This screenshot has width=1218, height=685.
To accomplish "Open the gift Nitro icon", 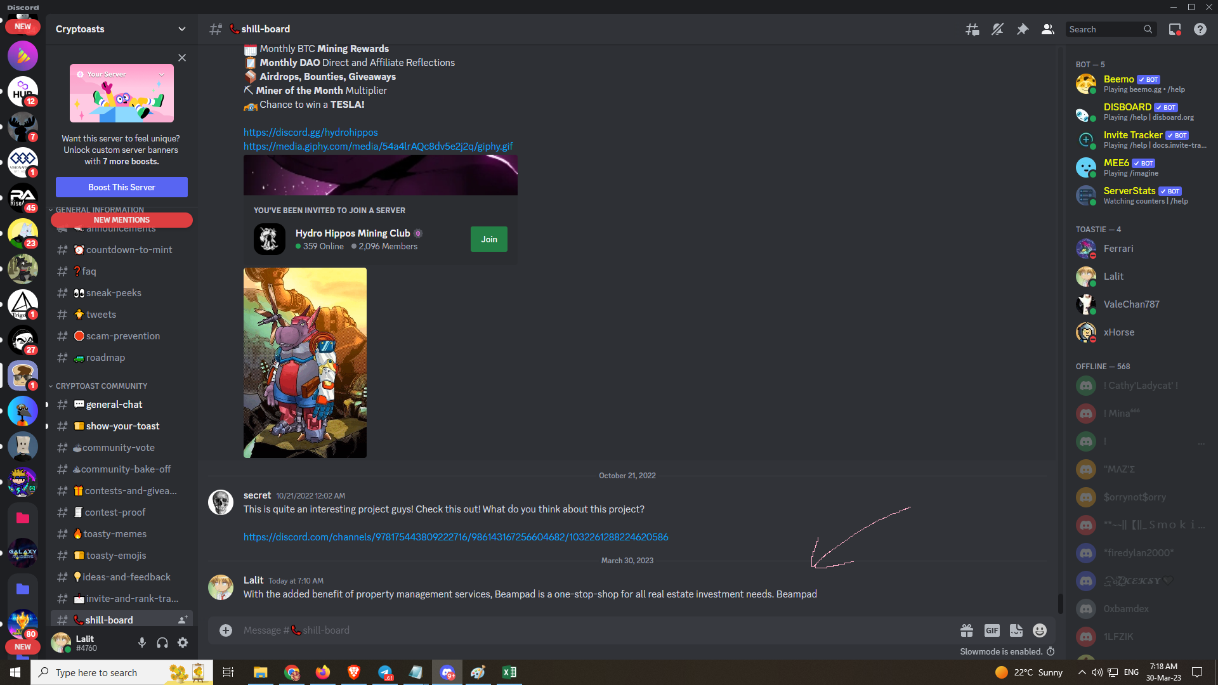I will [967, 630].
